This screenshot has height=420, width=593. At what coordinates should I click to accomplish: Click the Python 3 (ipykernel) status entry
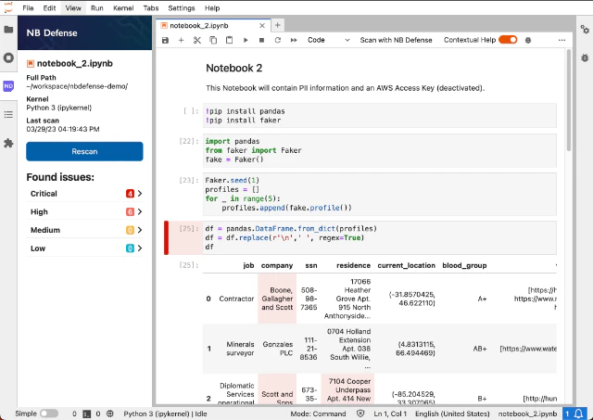click(165, 414)
